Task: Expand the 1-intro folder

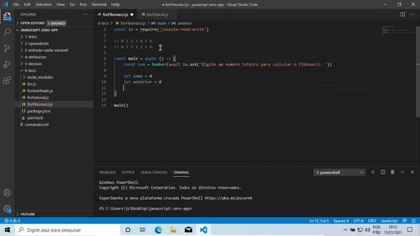Action: (x=54, y=37)
